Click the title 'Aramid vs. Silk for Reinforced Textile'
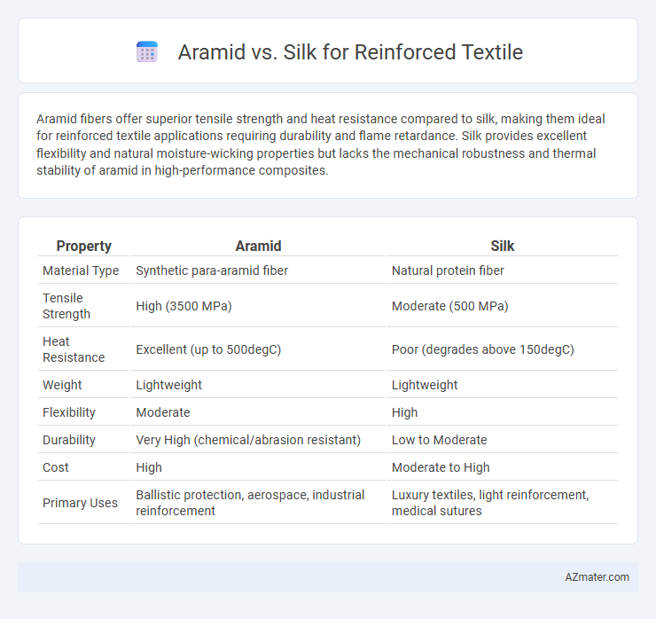Screen dimensions: 656x619 350,52
